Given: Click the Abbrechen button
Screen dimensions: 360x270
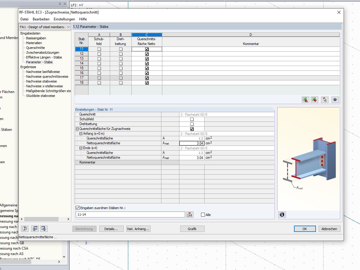Looking at the screenshot, I should (x=329, y=229).
